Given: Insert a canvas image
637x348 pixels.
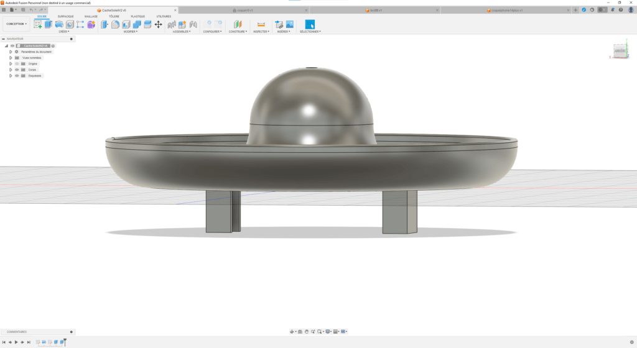Looking at the screenshot, I should point(290,25).
